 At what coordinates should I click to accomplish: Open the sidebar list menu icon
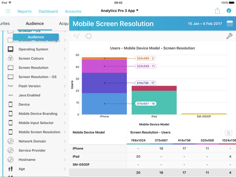[x=8, y=11]
